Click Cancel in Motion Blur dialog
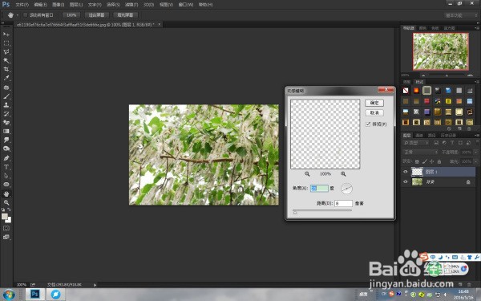 (x=374, y=112)
